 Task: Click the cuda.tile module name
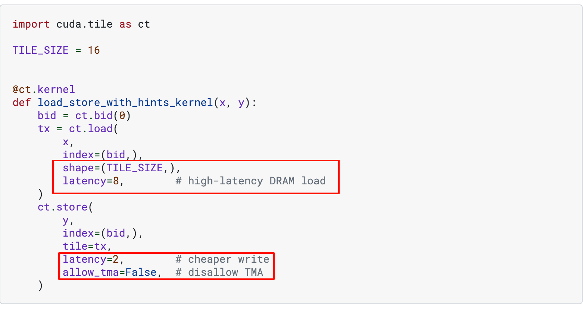[84, 24]
